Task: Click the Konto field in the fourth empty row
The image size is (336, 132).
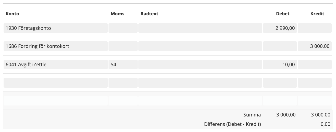Action: 55,83
